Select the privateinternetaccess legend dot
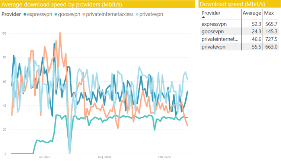281x161 pixels. 84,15
